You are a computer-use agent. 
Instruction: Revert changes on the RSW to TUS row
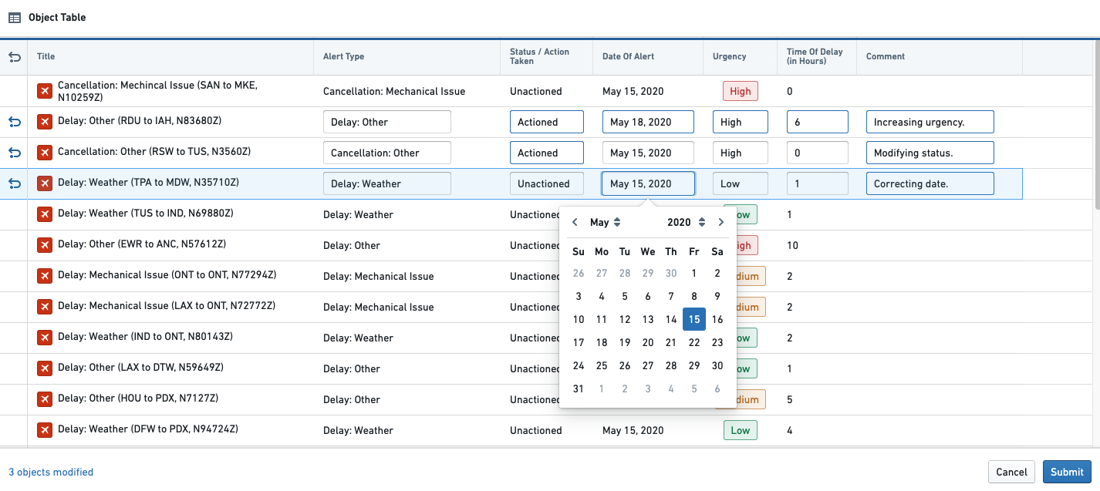pyautogui.click(x=14, y=153)
